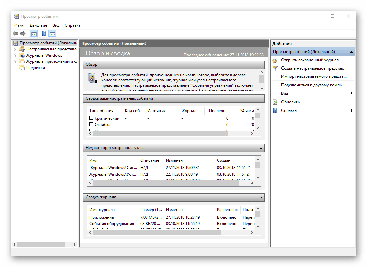367x267 pixels.
Task: Click the Back arrow toolbar icon
Action: (15, 33)
